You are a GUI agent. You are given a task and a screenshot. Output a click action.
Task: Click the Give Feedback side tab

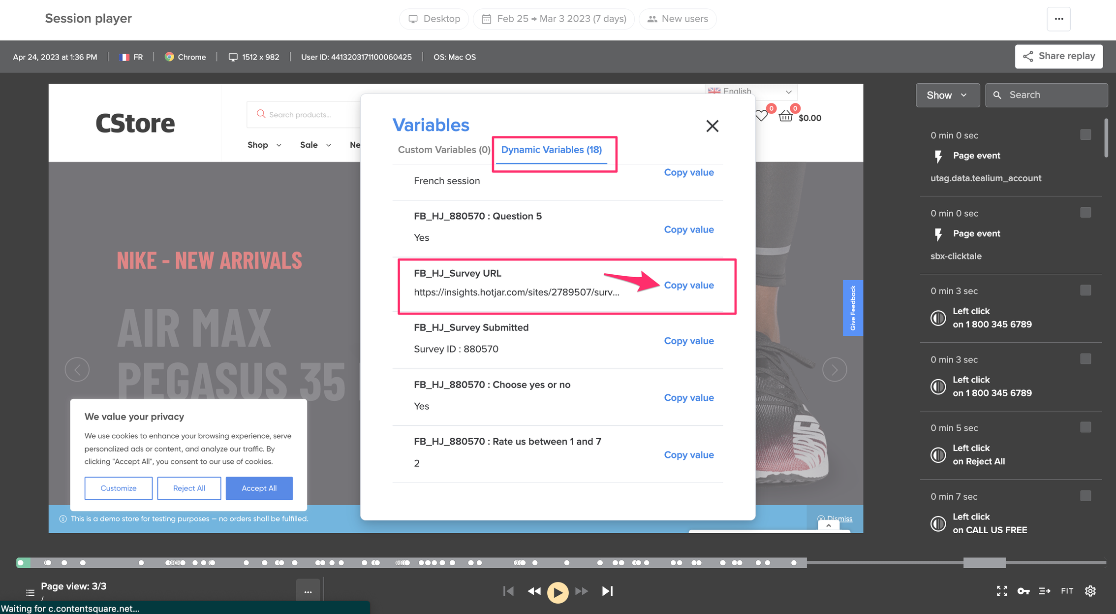[x=853, y=308]
